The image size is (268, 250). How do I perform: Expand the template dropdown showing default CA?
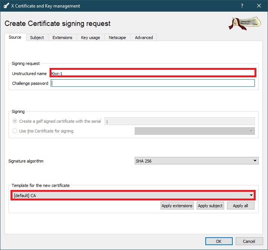(133, 195)
